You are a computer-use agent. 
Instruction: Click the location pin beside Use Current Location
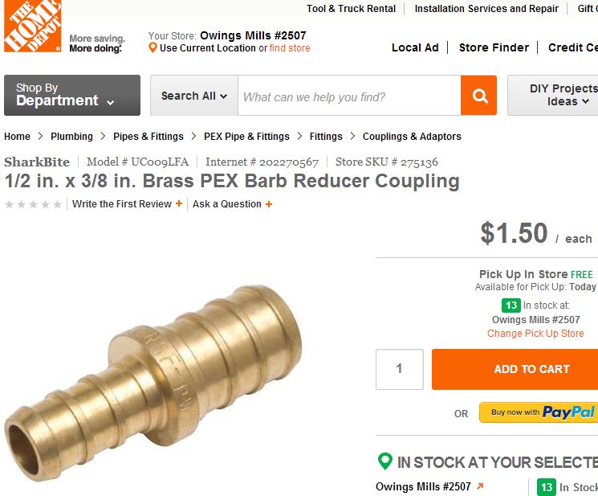pyautogui.click(x=153, y=47)
